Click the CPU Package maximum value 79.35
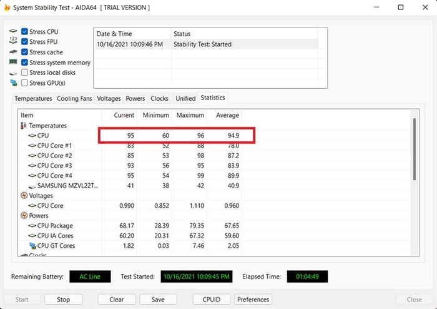 coord(197,226)
